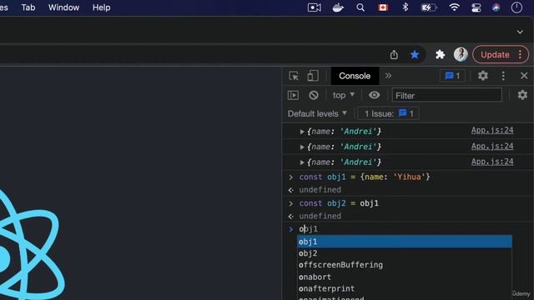534x300 pixels.
Task: Open Chrome profile avatar
Action: click(x=461, y=54)
